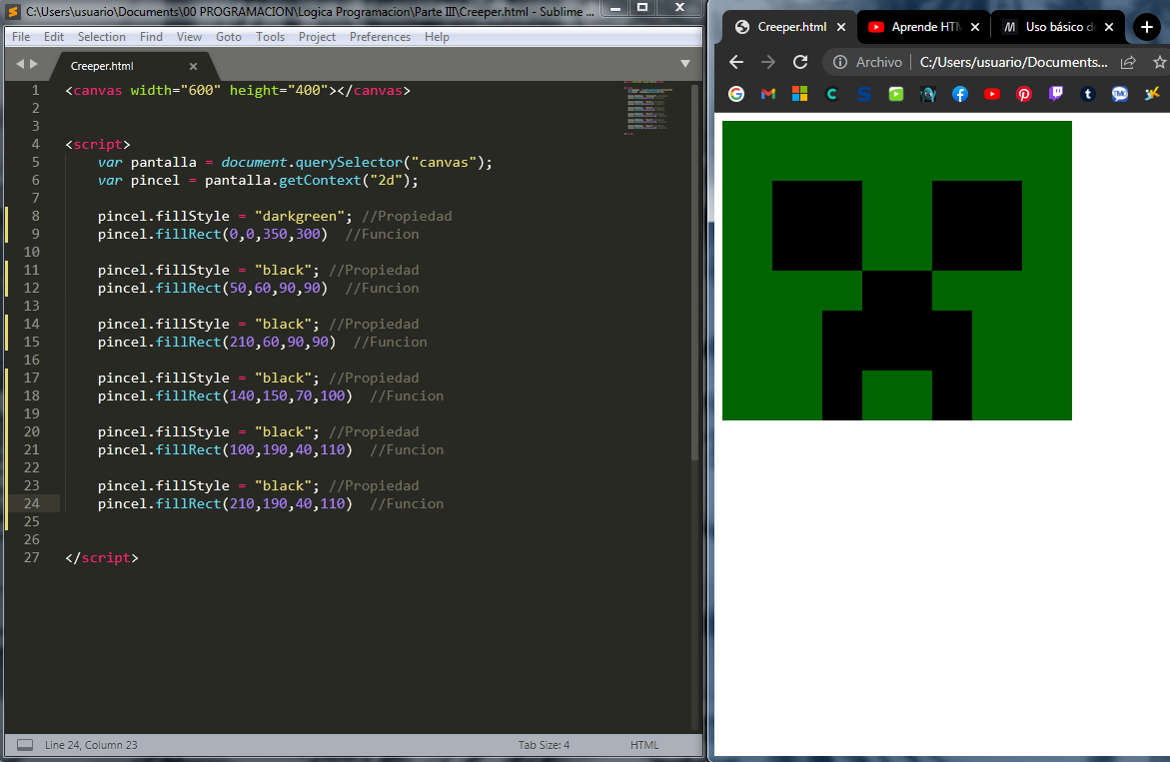Click Line 24, Column 23 status text
This screenshot has height=762, width=1170.
point(91,745)
